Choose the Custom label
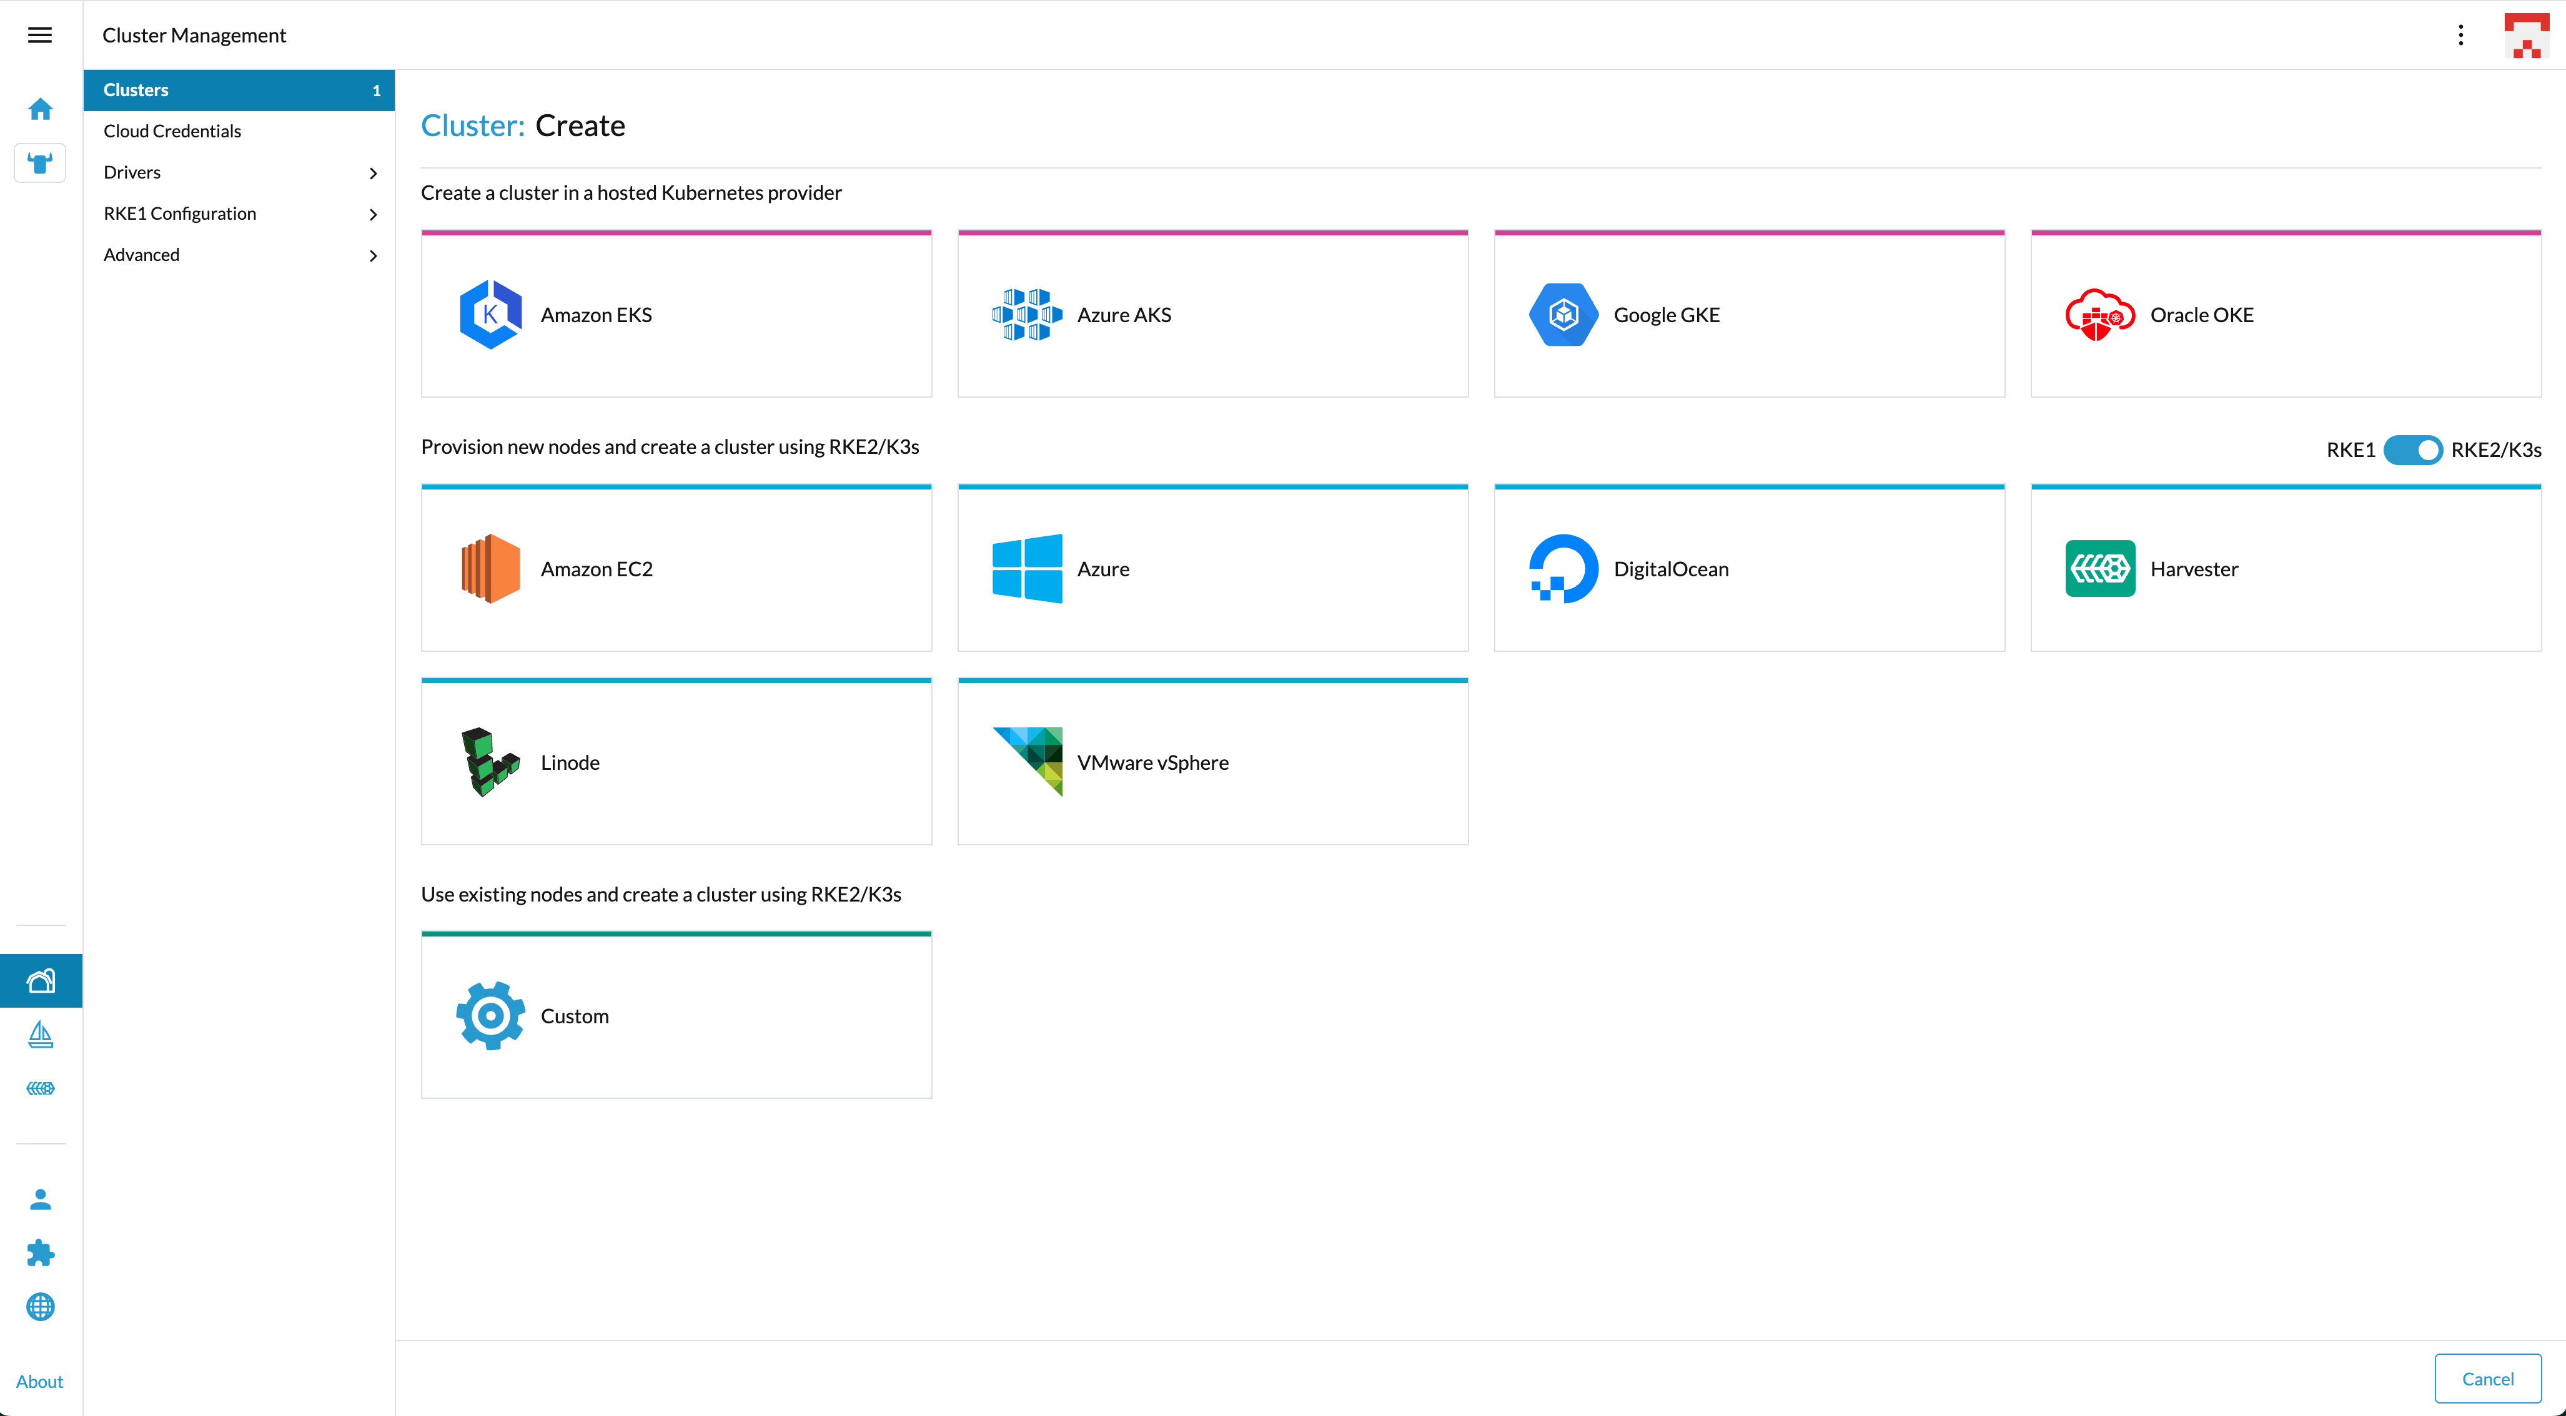This screenshot has height=1416, width=2566. coord(574,1016)
